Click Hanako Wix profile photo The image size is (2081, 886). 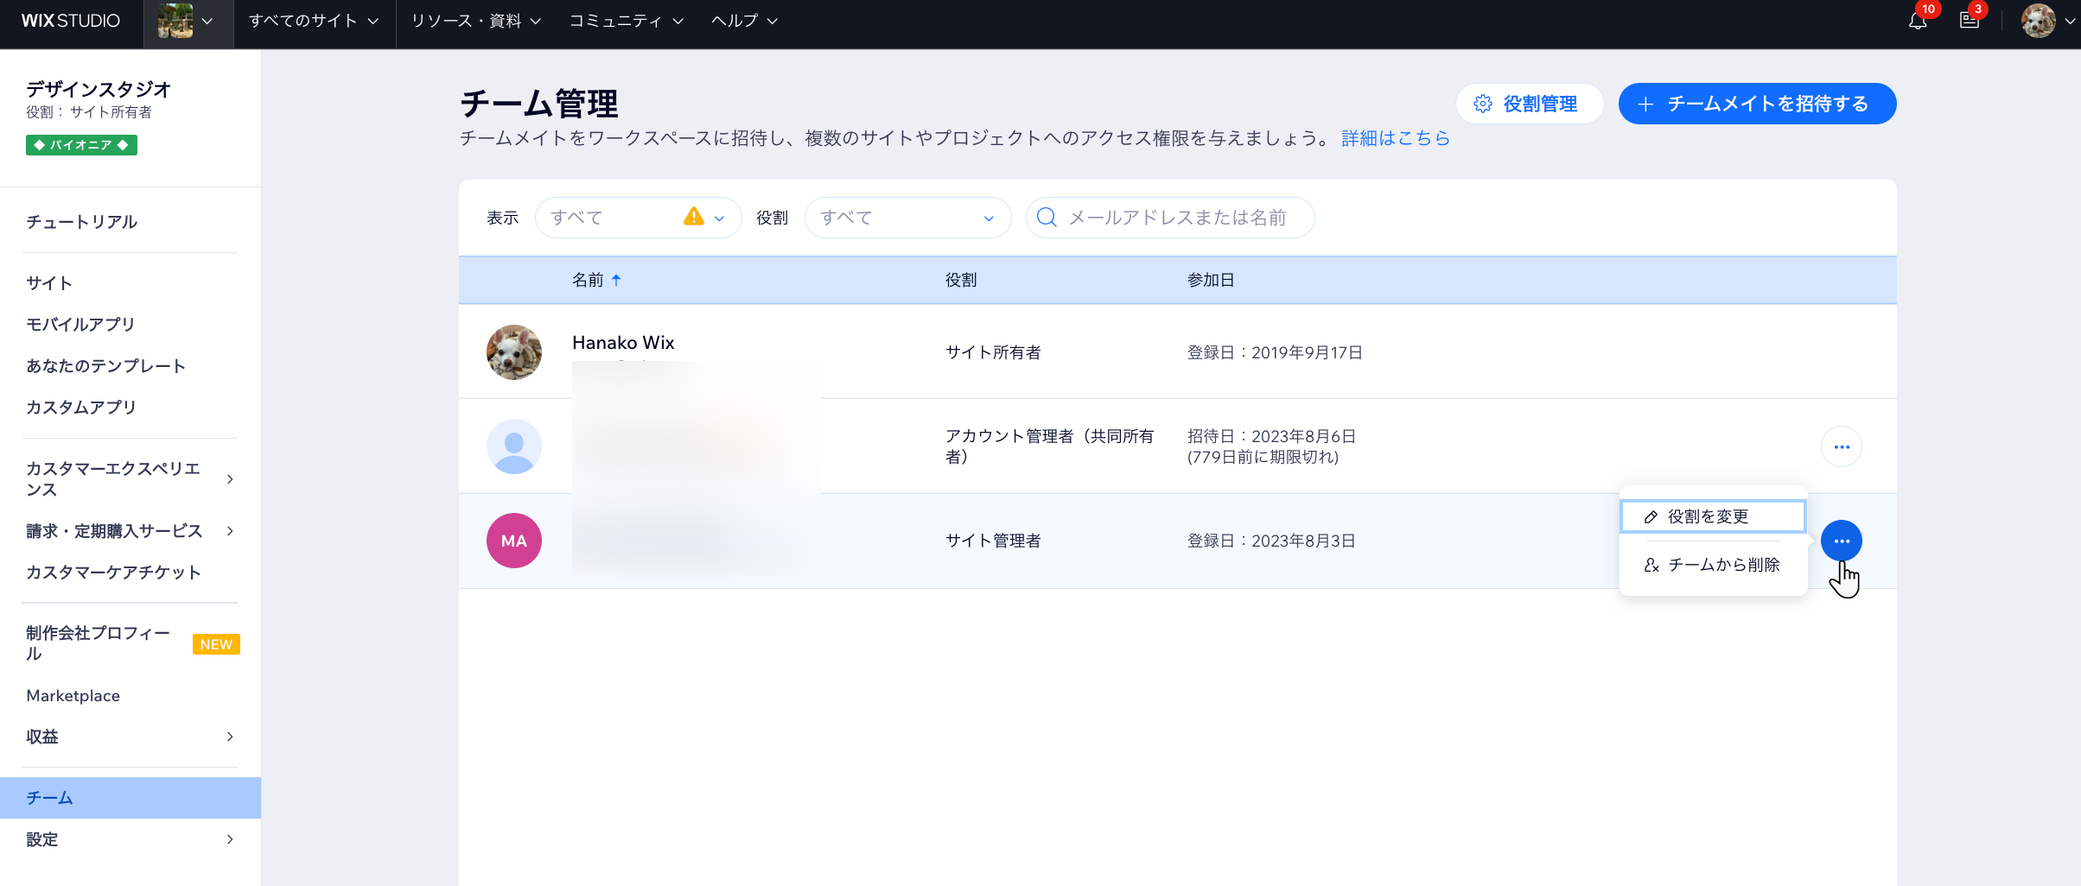[513, 352]
